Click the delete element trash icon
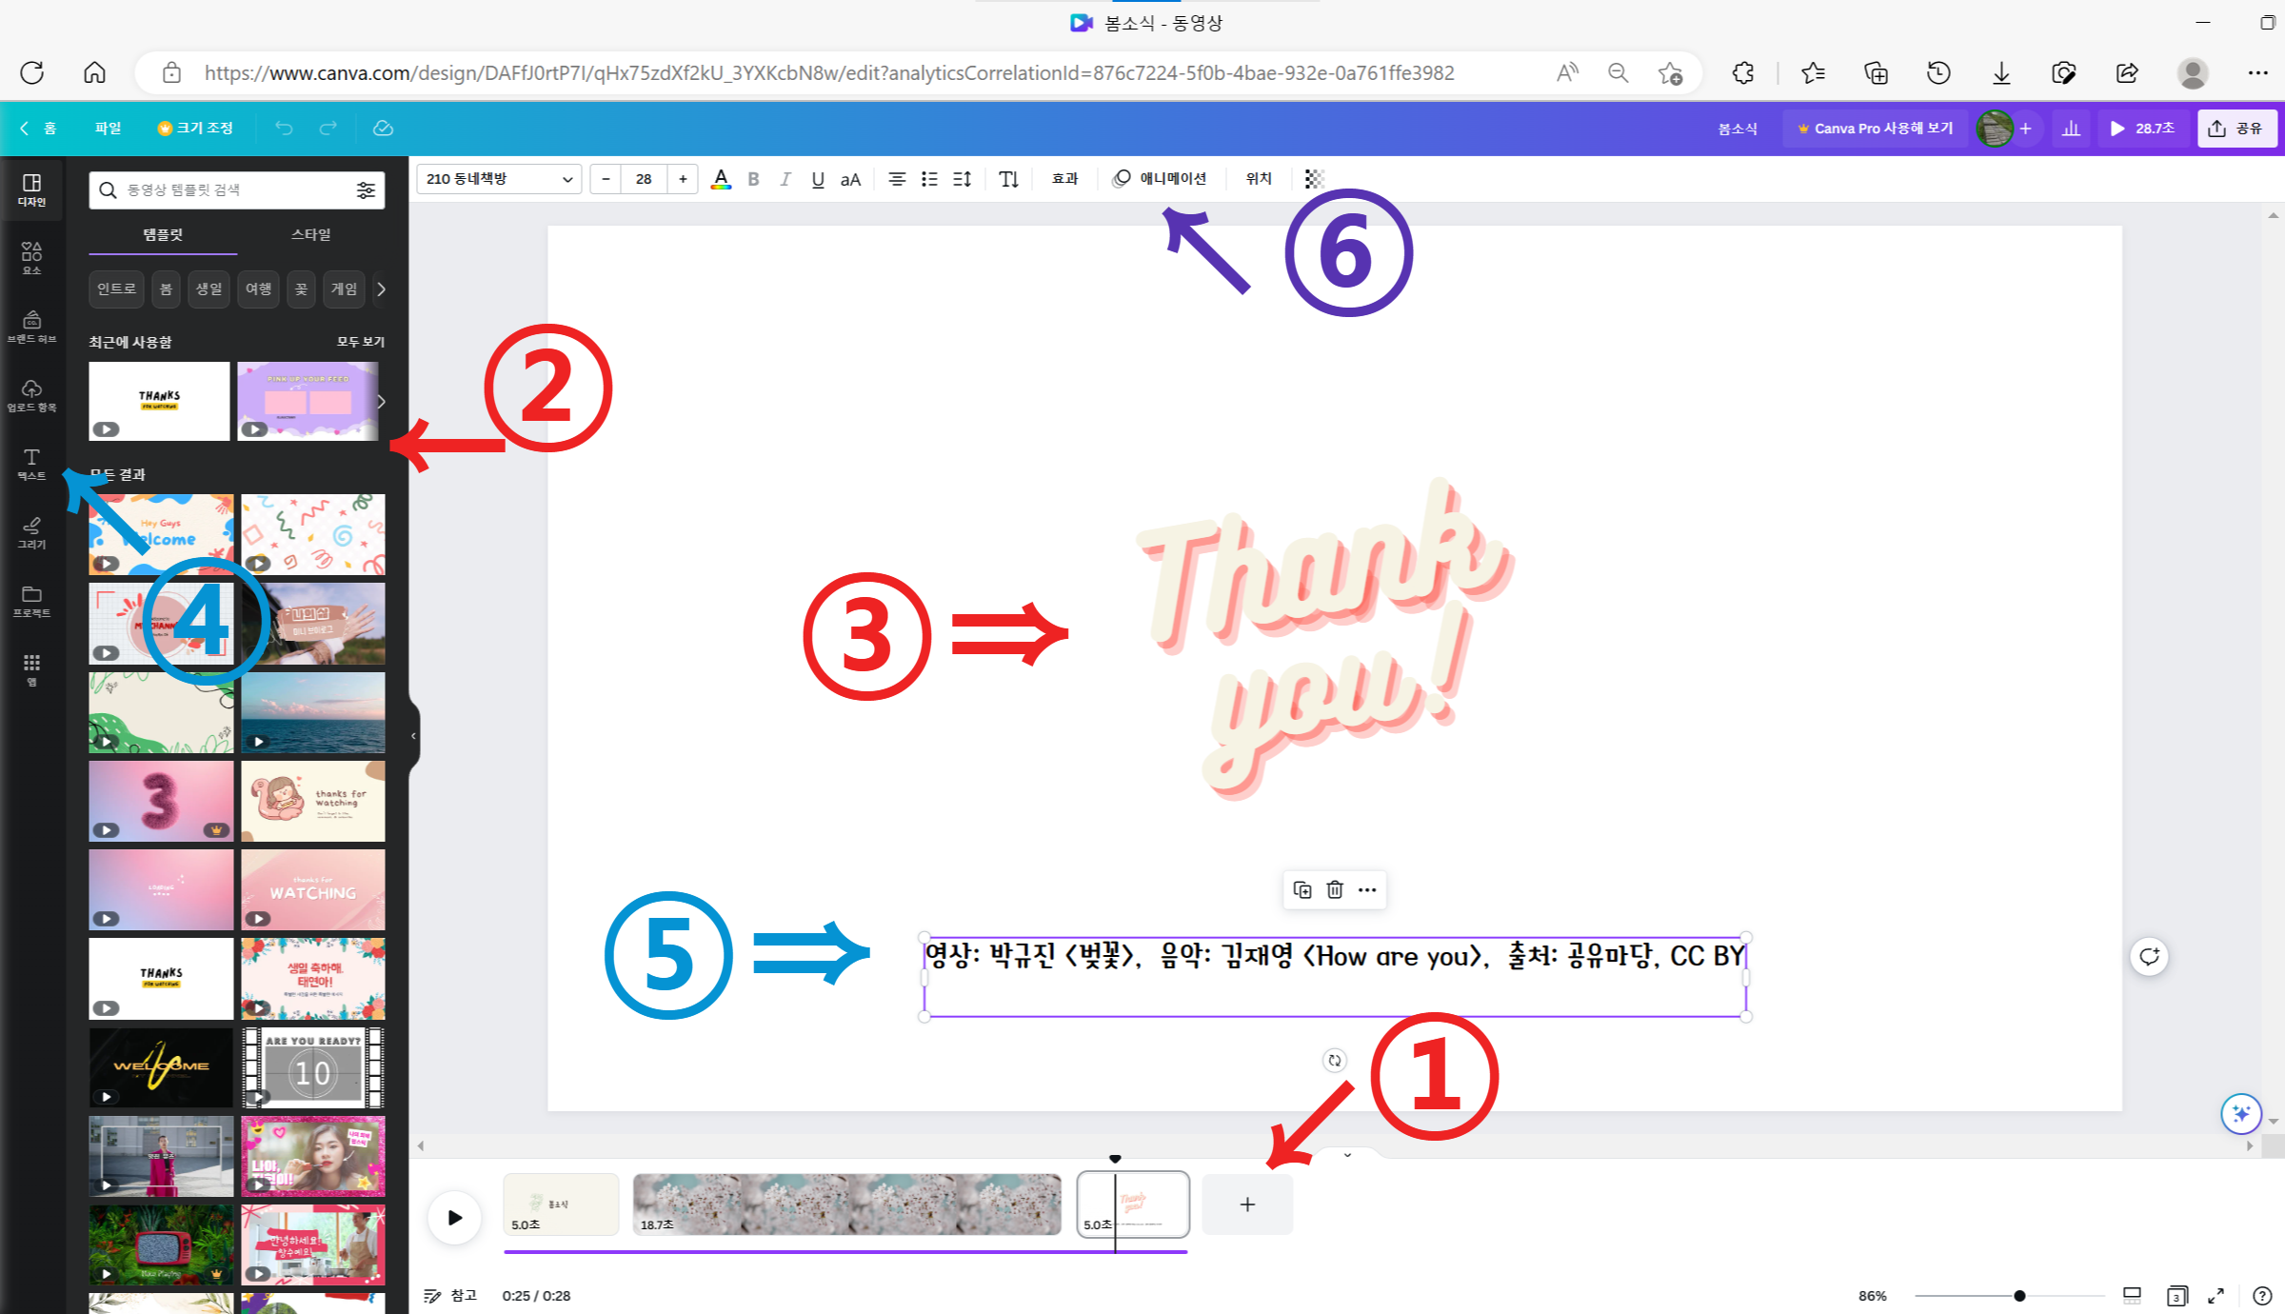The image size is (2285, 1314). coord(1334,890)
